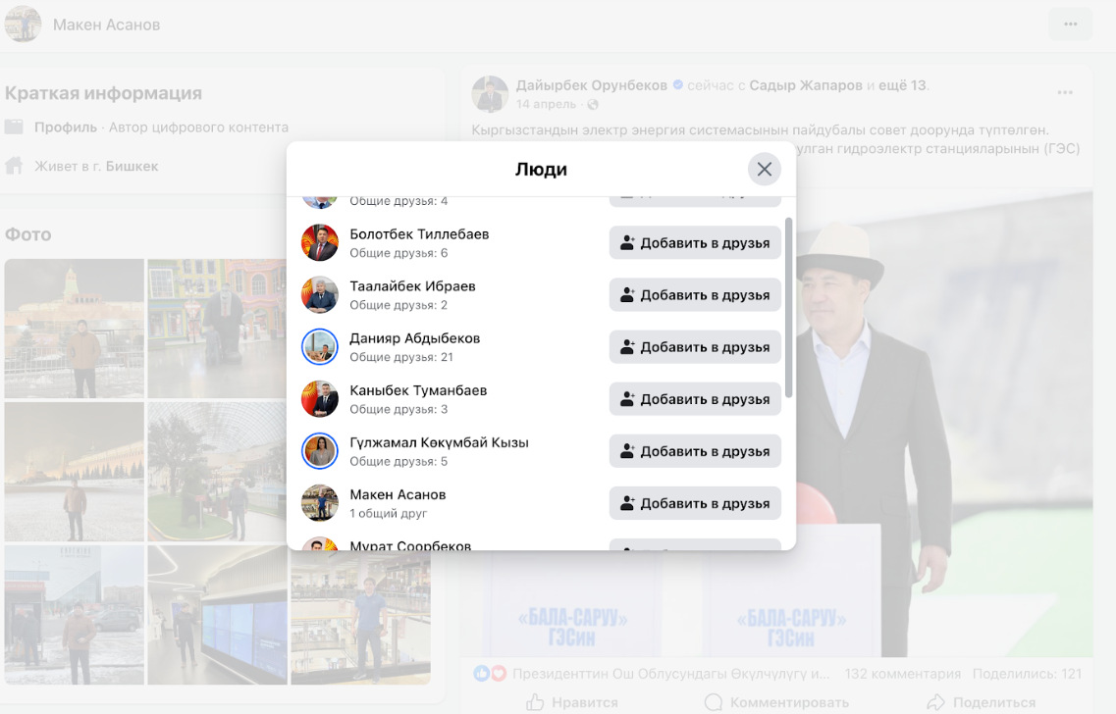The height and width of the screenshot is (714, 1116).
Task: Add Таалайбек Ибраев as friend
Action: click(695, 295)
